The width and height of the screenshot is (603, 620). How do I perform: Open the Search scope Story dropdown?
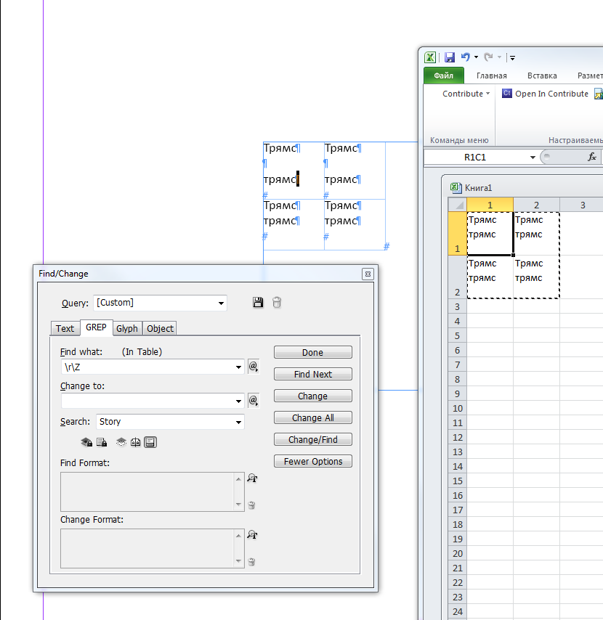click(x=238, y=422)
